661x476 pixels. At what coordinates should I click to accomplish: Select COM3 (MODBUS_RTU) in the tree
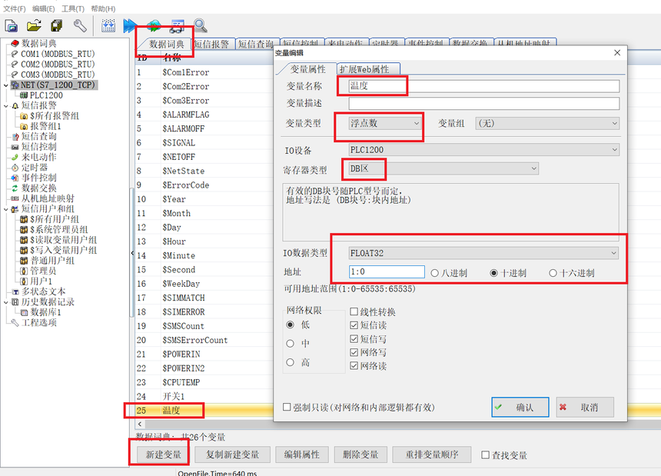click(x=58, y=75)
